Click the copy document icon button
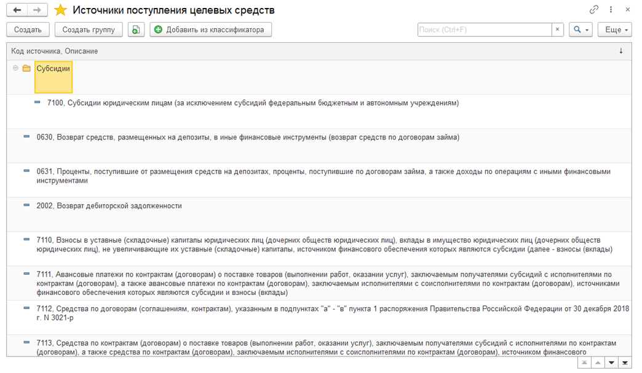This screenshot has height=373, width=642. coord(136,29)
